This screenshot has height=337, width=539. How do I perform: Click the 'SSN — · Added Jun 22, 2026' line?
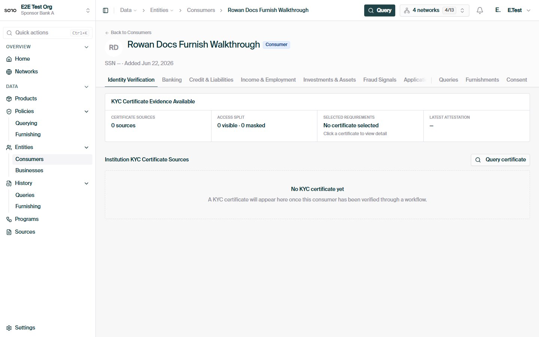[139, 63]
